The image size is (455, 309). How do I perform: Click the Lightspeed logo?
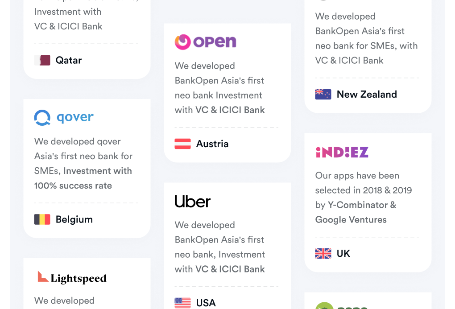click(72, 278)
